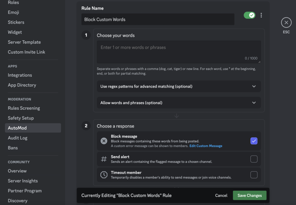Close settings with the ESC X icon
296x205 pixels.
(x=286, y=23)
